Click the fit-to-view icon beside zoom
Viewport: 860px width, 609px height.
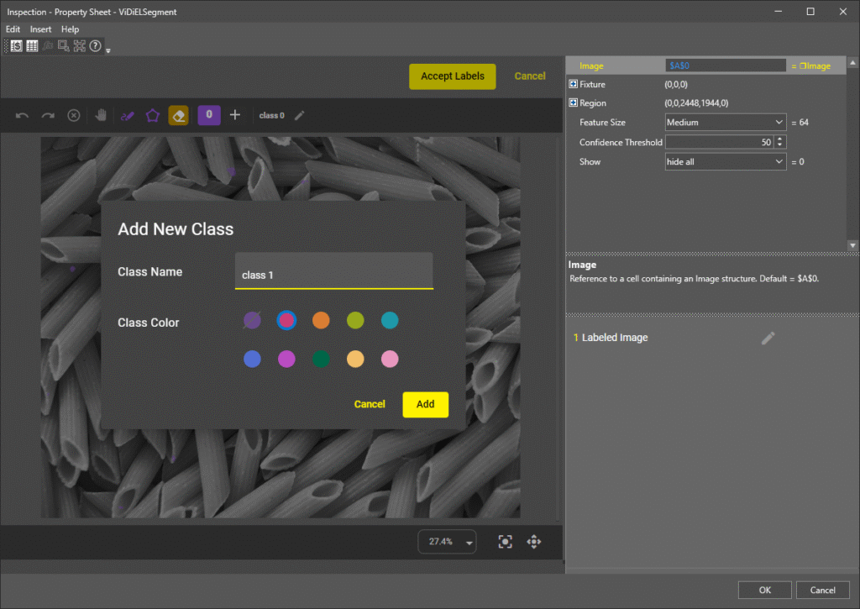pos(505,542)
